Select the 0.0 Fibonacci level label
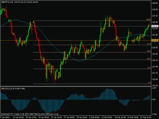The width and height of the screenshot is (159, 119). (x=149, y=83)
